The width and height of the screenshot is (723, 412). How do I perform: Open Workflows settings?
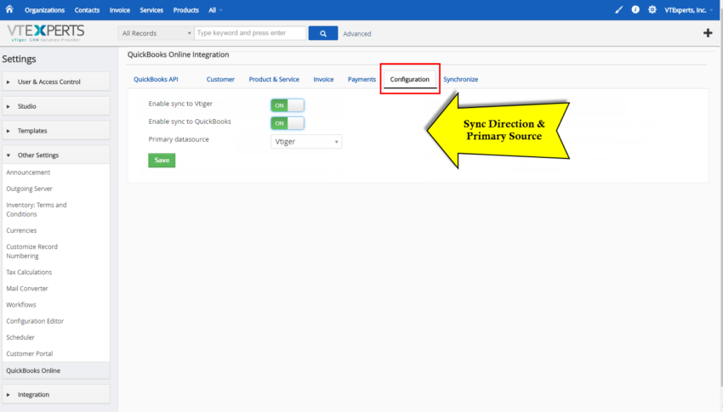[x=21, y=305]
